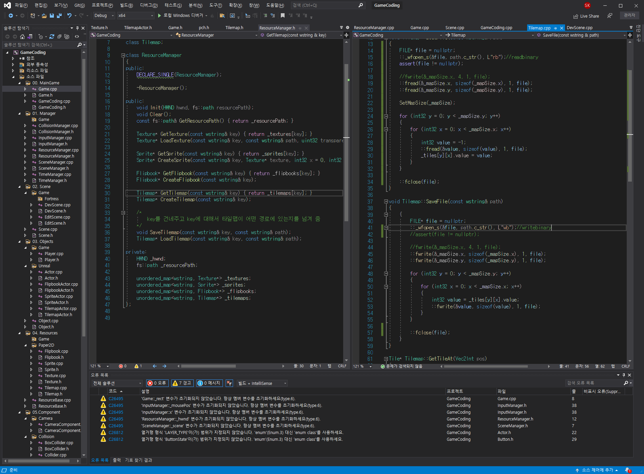Toggle pin on the error list panel
Screen dimensions: 644x474
click(624, 375)
